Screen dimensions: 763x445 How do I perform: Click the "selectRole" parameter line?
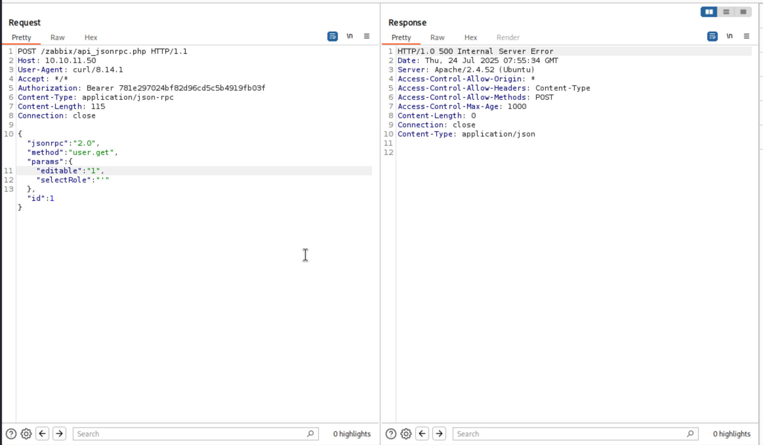click(x=72, y=180)
